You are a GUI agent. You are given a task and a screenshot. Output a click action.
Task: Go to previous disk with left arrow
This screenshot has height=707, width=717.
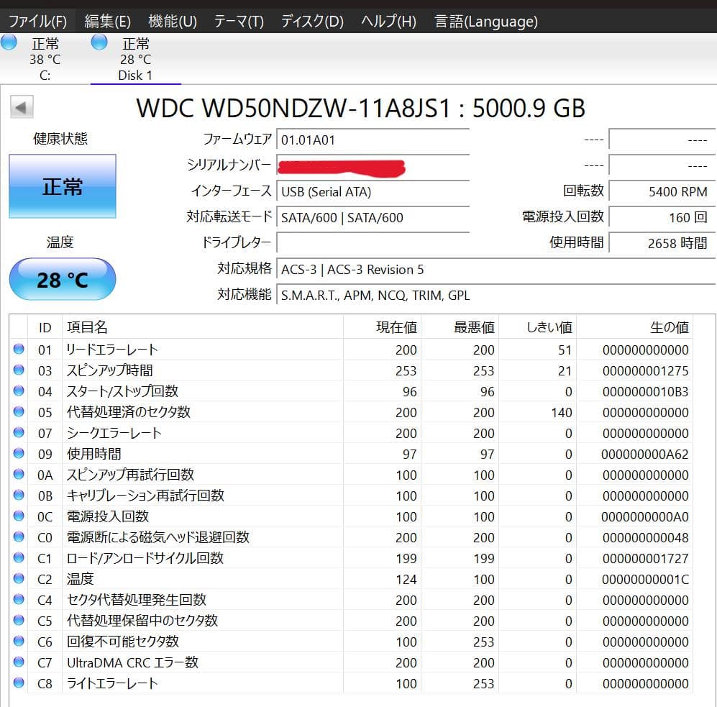tap(22, 107)
